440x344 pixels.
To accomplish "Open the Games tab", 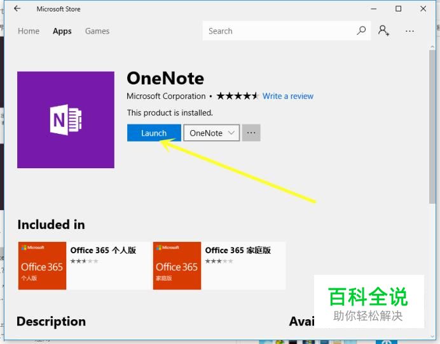I will [x=97, y=31].
